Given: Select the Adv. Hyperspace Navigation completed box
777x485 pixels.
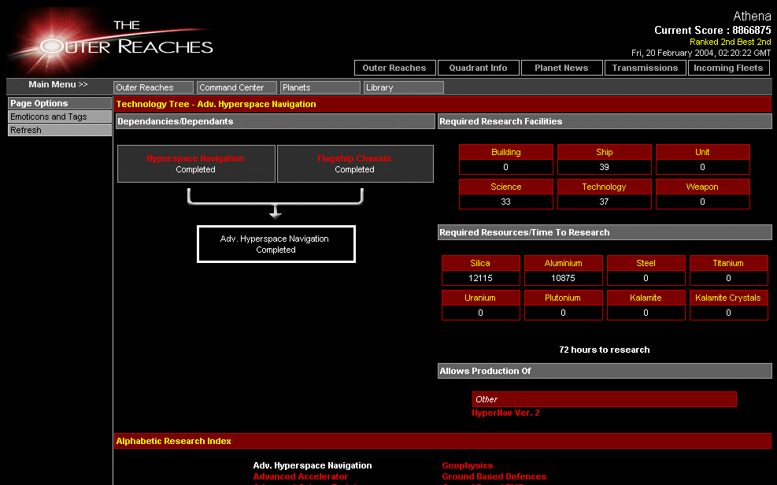Looking at the screenshot, I should 276,244.
